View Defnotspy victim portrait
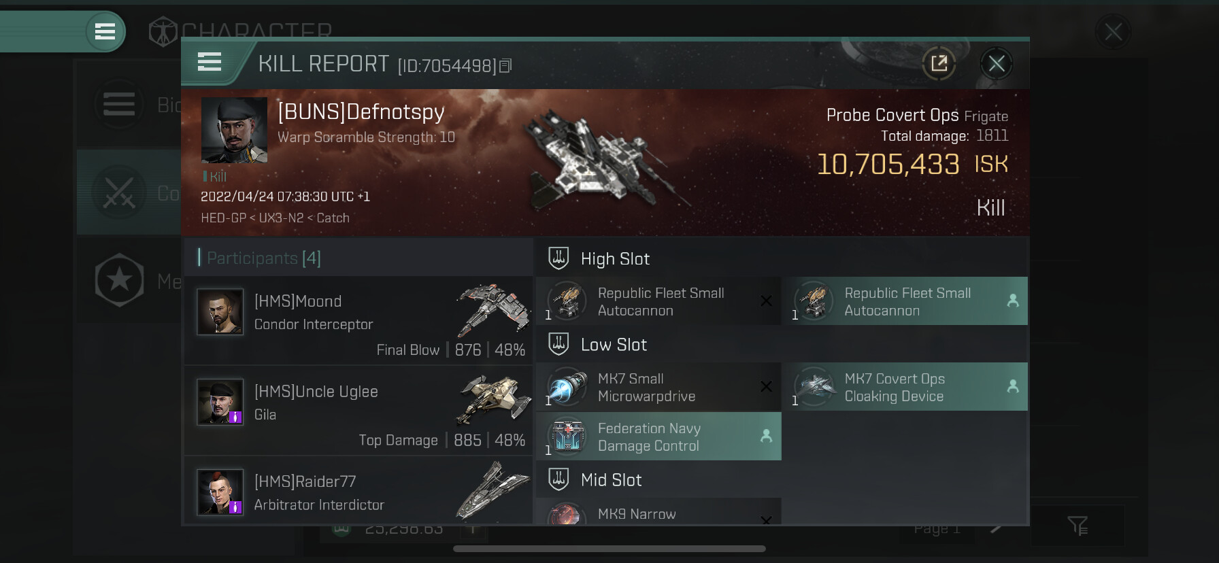This screenshot has width=1219, height=563. click(x=234, y=130)
